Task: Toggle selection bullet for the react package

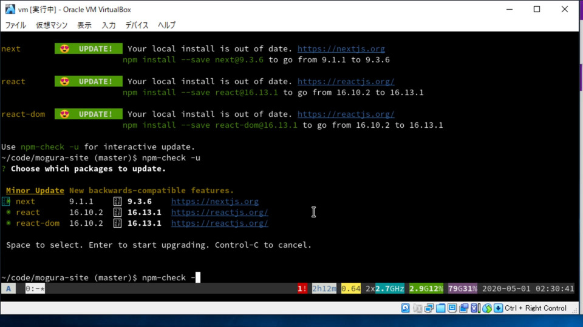Action: 8,212
